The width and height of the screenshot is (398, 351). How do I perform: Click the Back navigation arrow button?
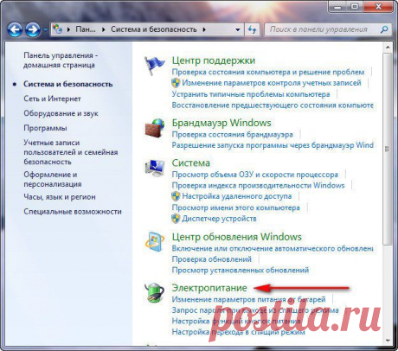tap(15, 29)
